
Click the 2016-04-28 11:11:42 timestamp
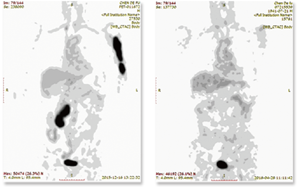(273, 178)
